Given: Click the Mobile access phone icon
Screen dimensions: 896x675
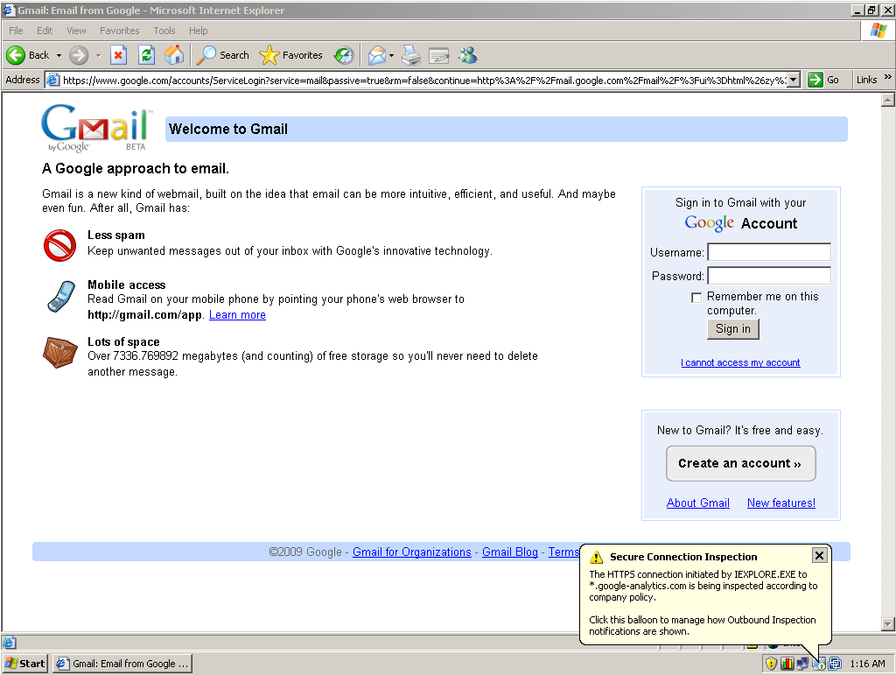Looking at the screenshot, I should click(x=61, y=297).
